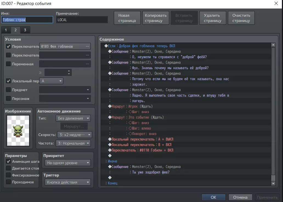
Task: Switch to event page tab 3
Action: (25, 30)
